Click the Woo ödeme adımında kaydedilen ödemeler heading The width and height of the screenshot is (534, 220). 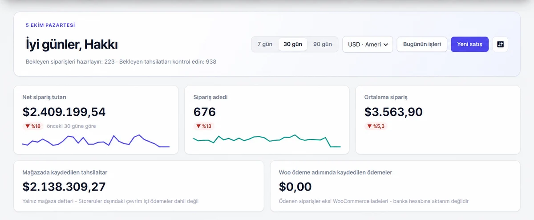[x=336, y=172]
